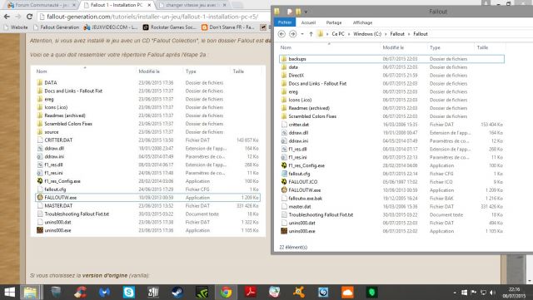Open the Don't Starve FR bookmark

[228, 27]
